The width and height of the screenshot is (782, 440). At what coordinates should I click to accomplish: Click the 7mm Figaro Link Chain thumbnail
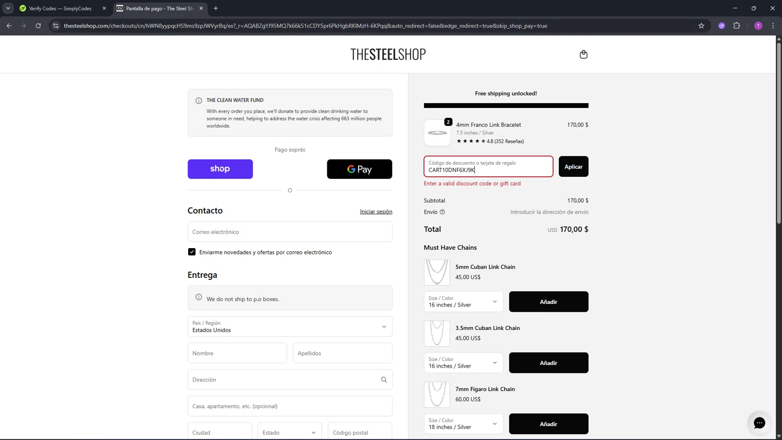tap(437, 394)
